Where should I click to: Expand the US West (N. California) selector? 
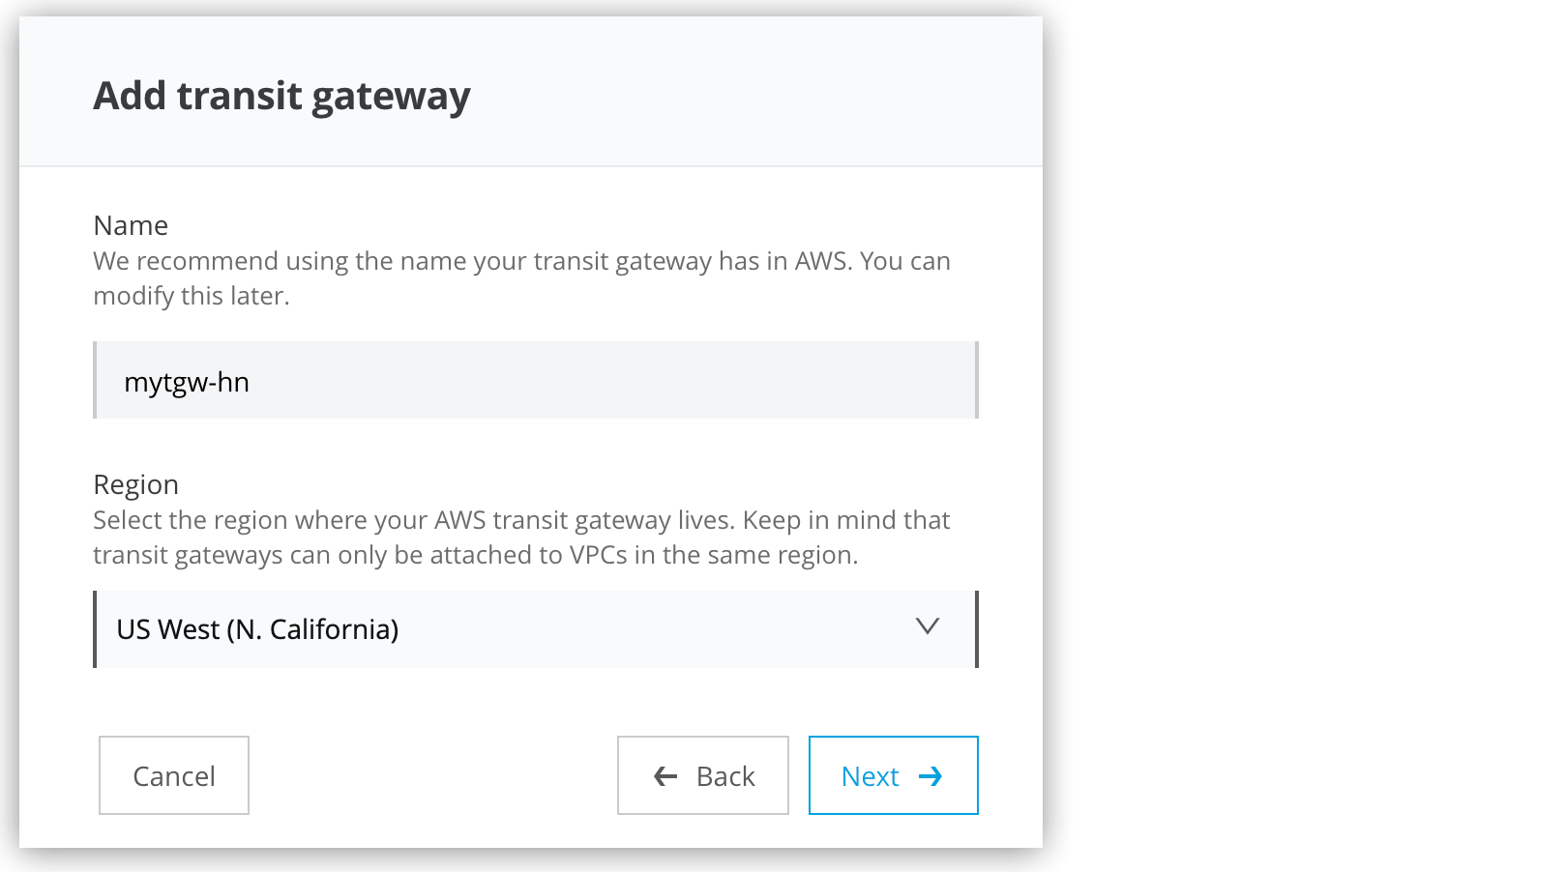[537, 628]
